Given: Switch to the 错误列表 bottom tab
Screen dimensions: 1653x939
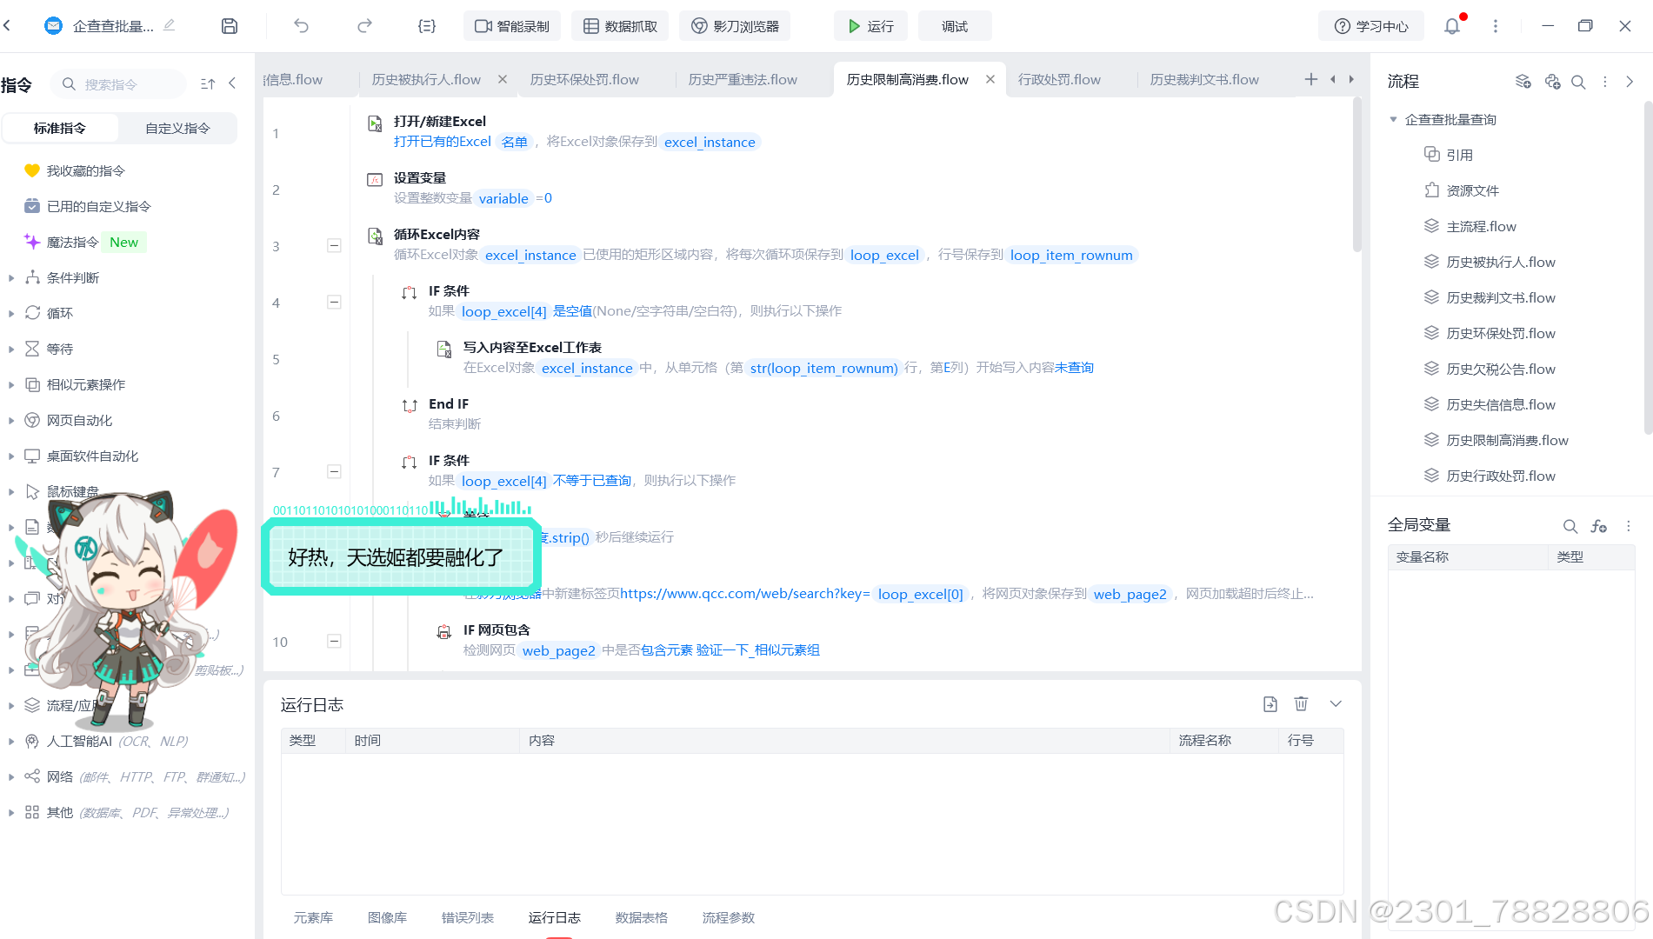Looking at the screenshot, I should 468,917.
